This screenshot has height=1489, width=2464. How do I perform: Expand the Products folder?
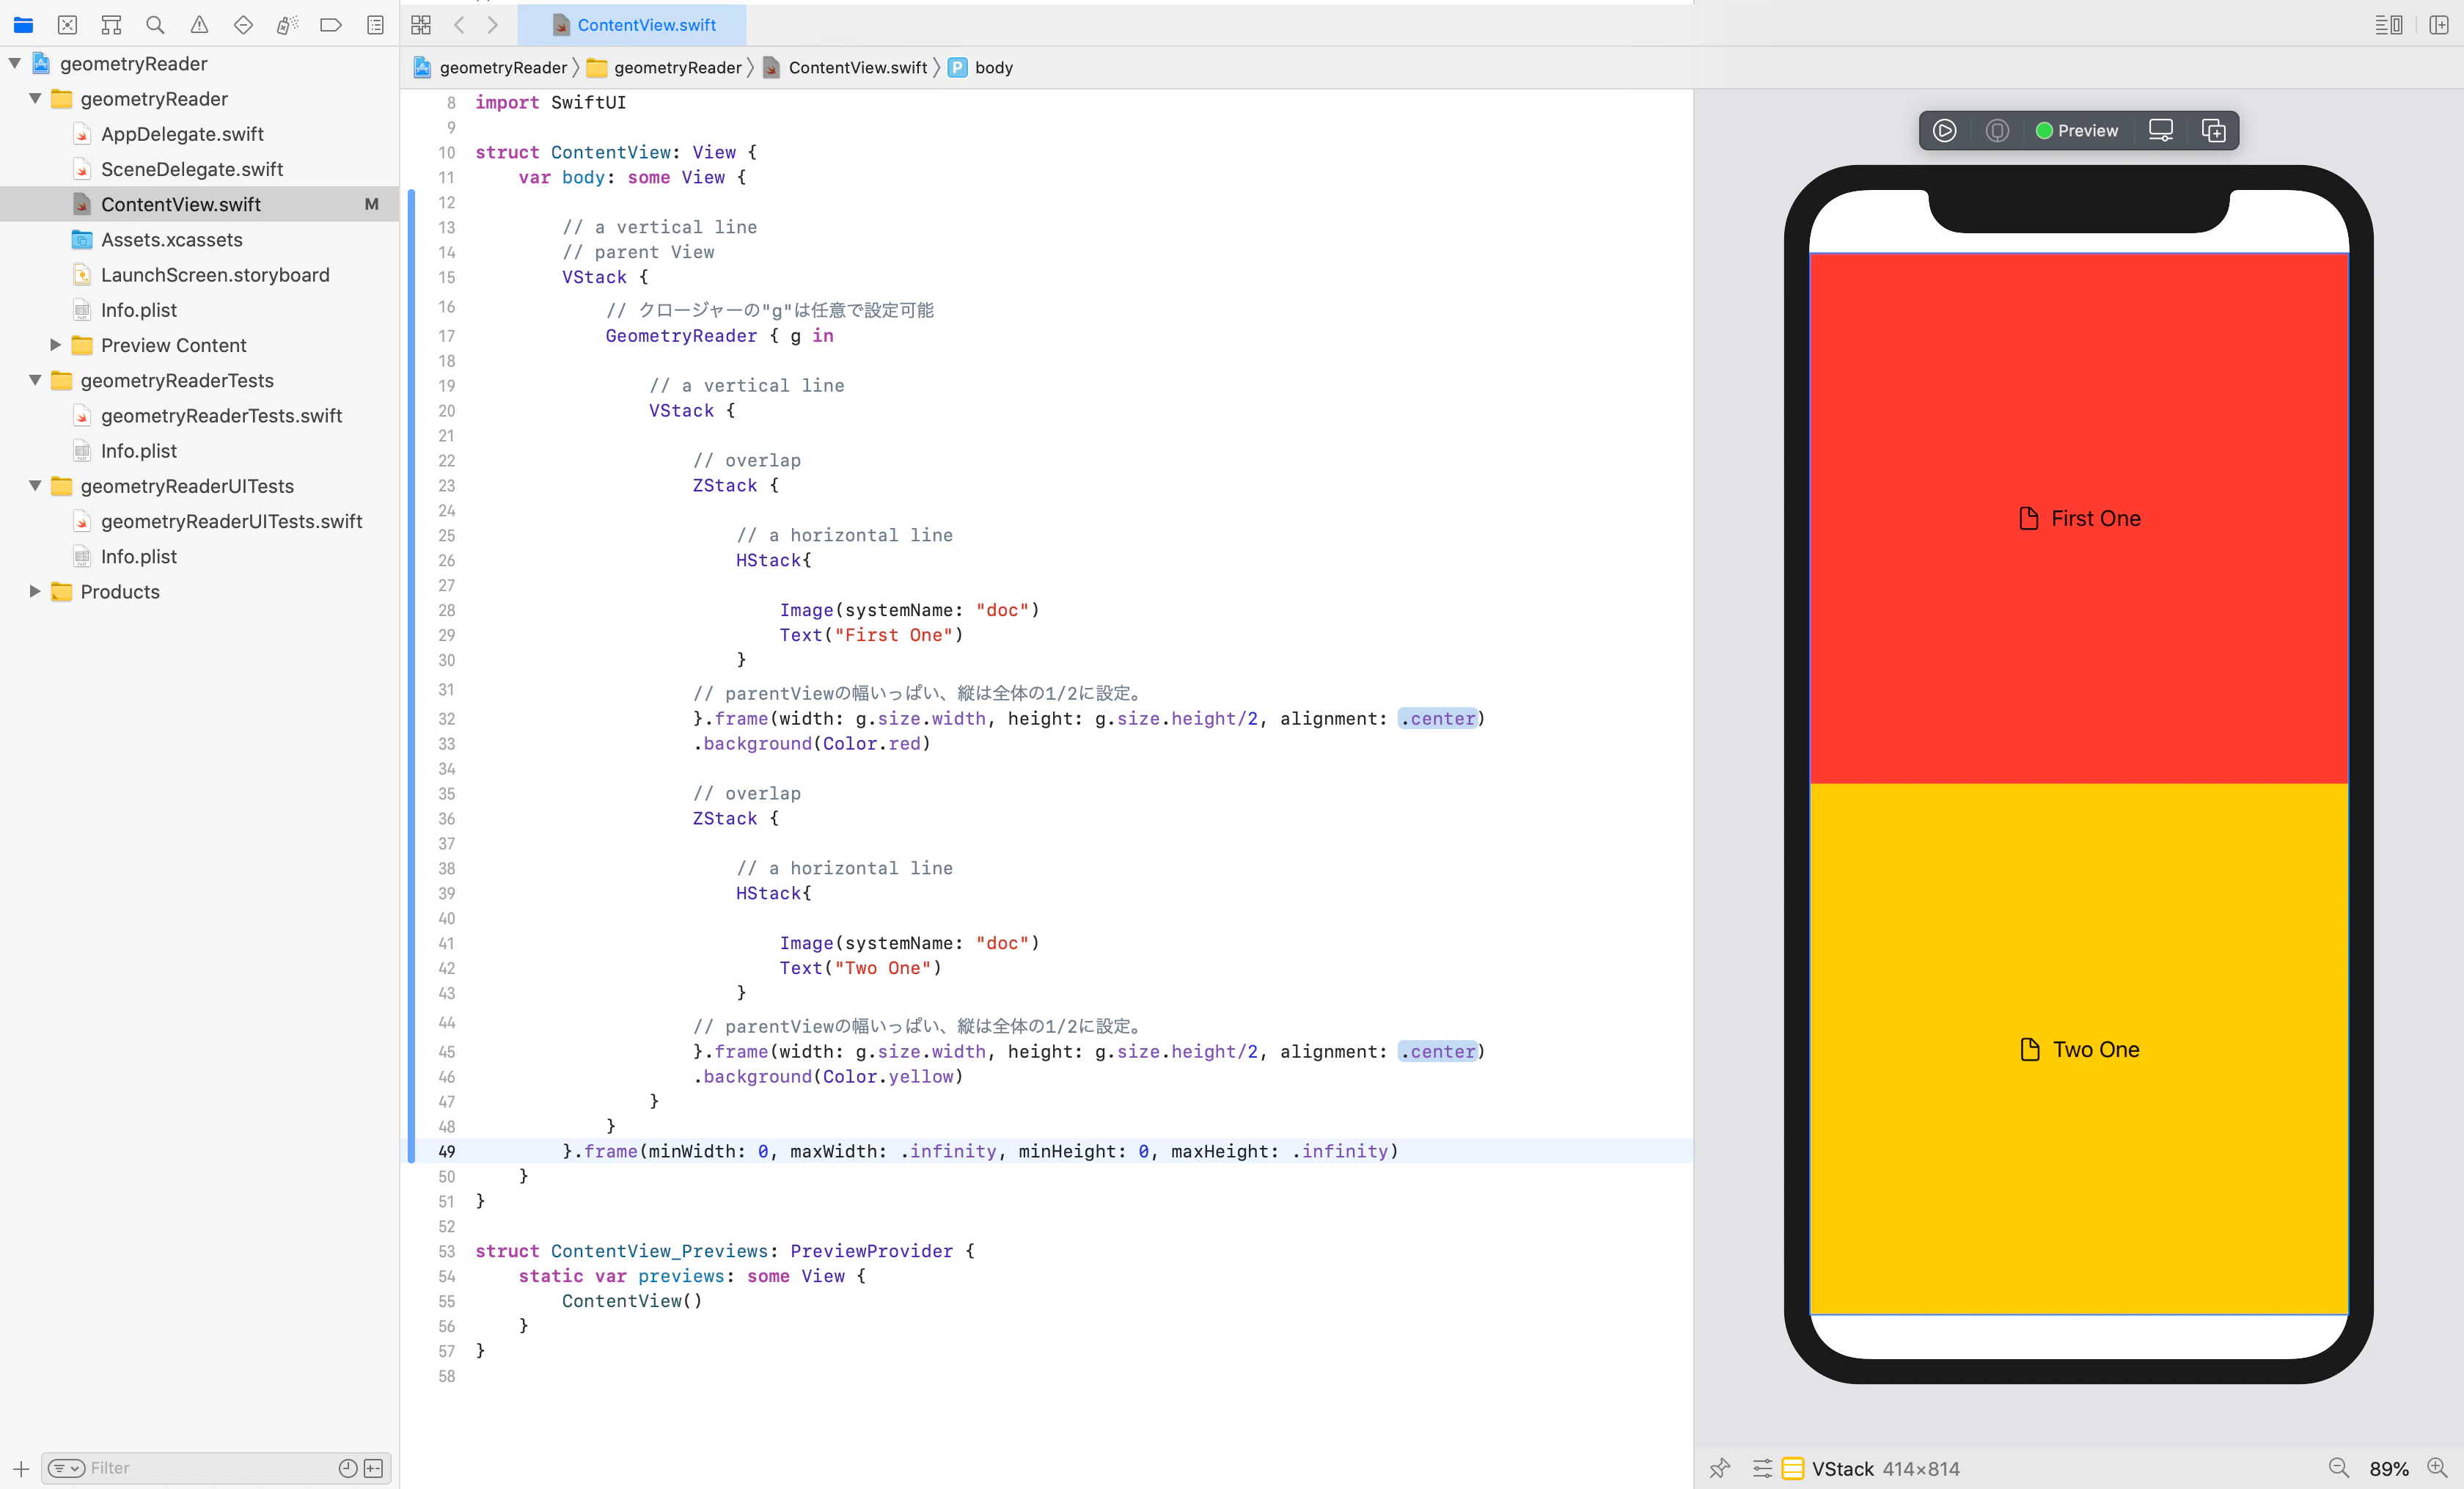click(35, 591)
